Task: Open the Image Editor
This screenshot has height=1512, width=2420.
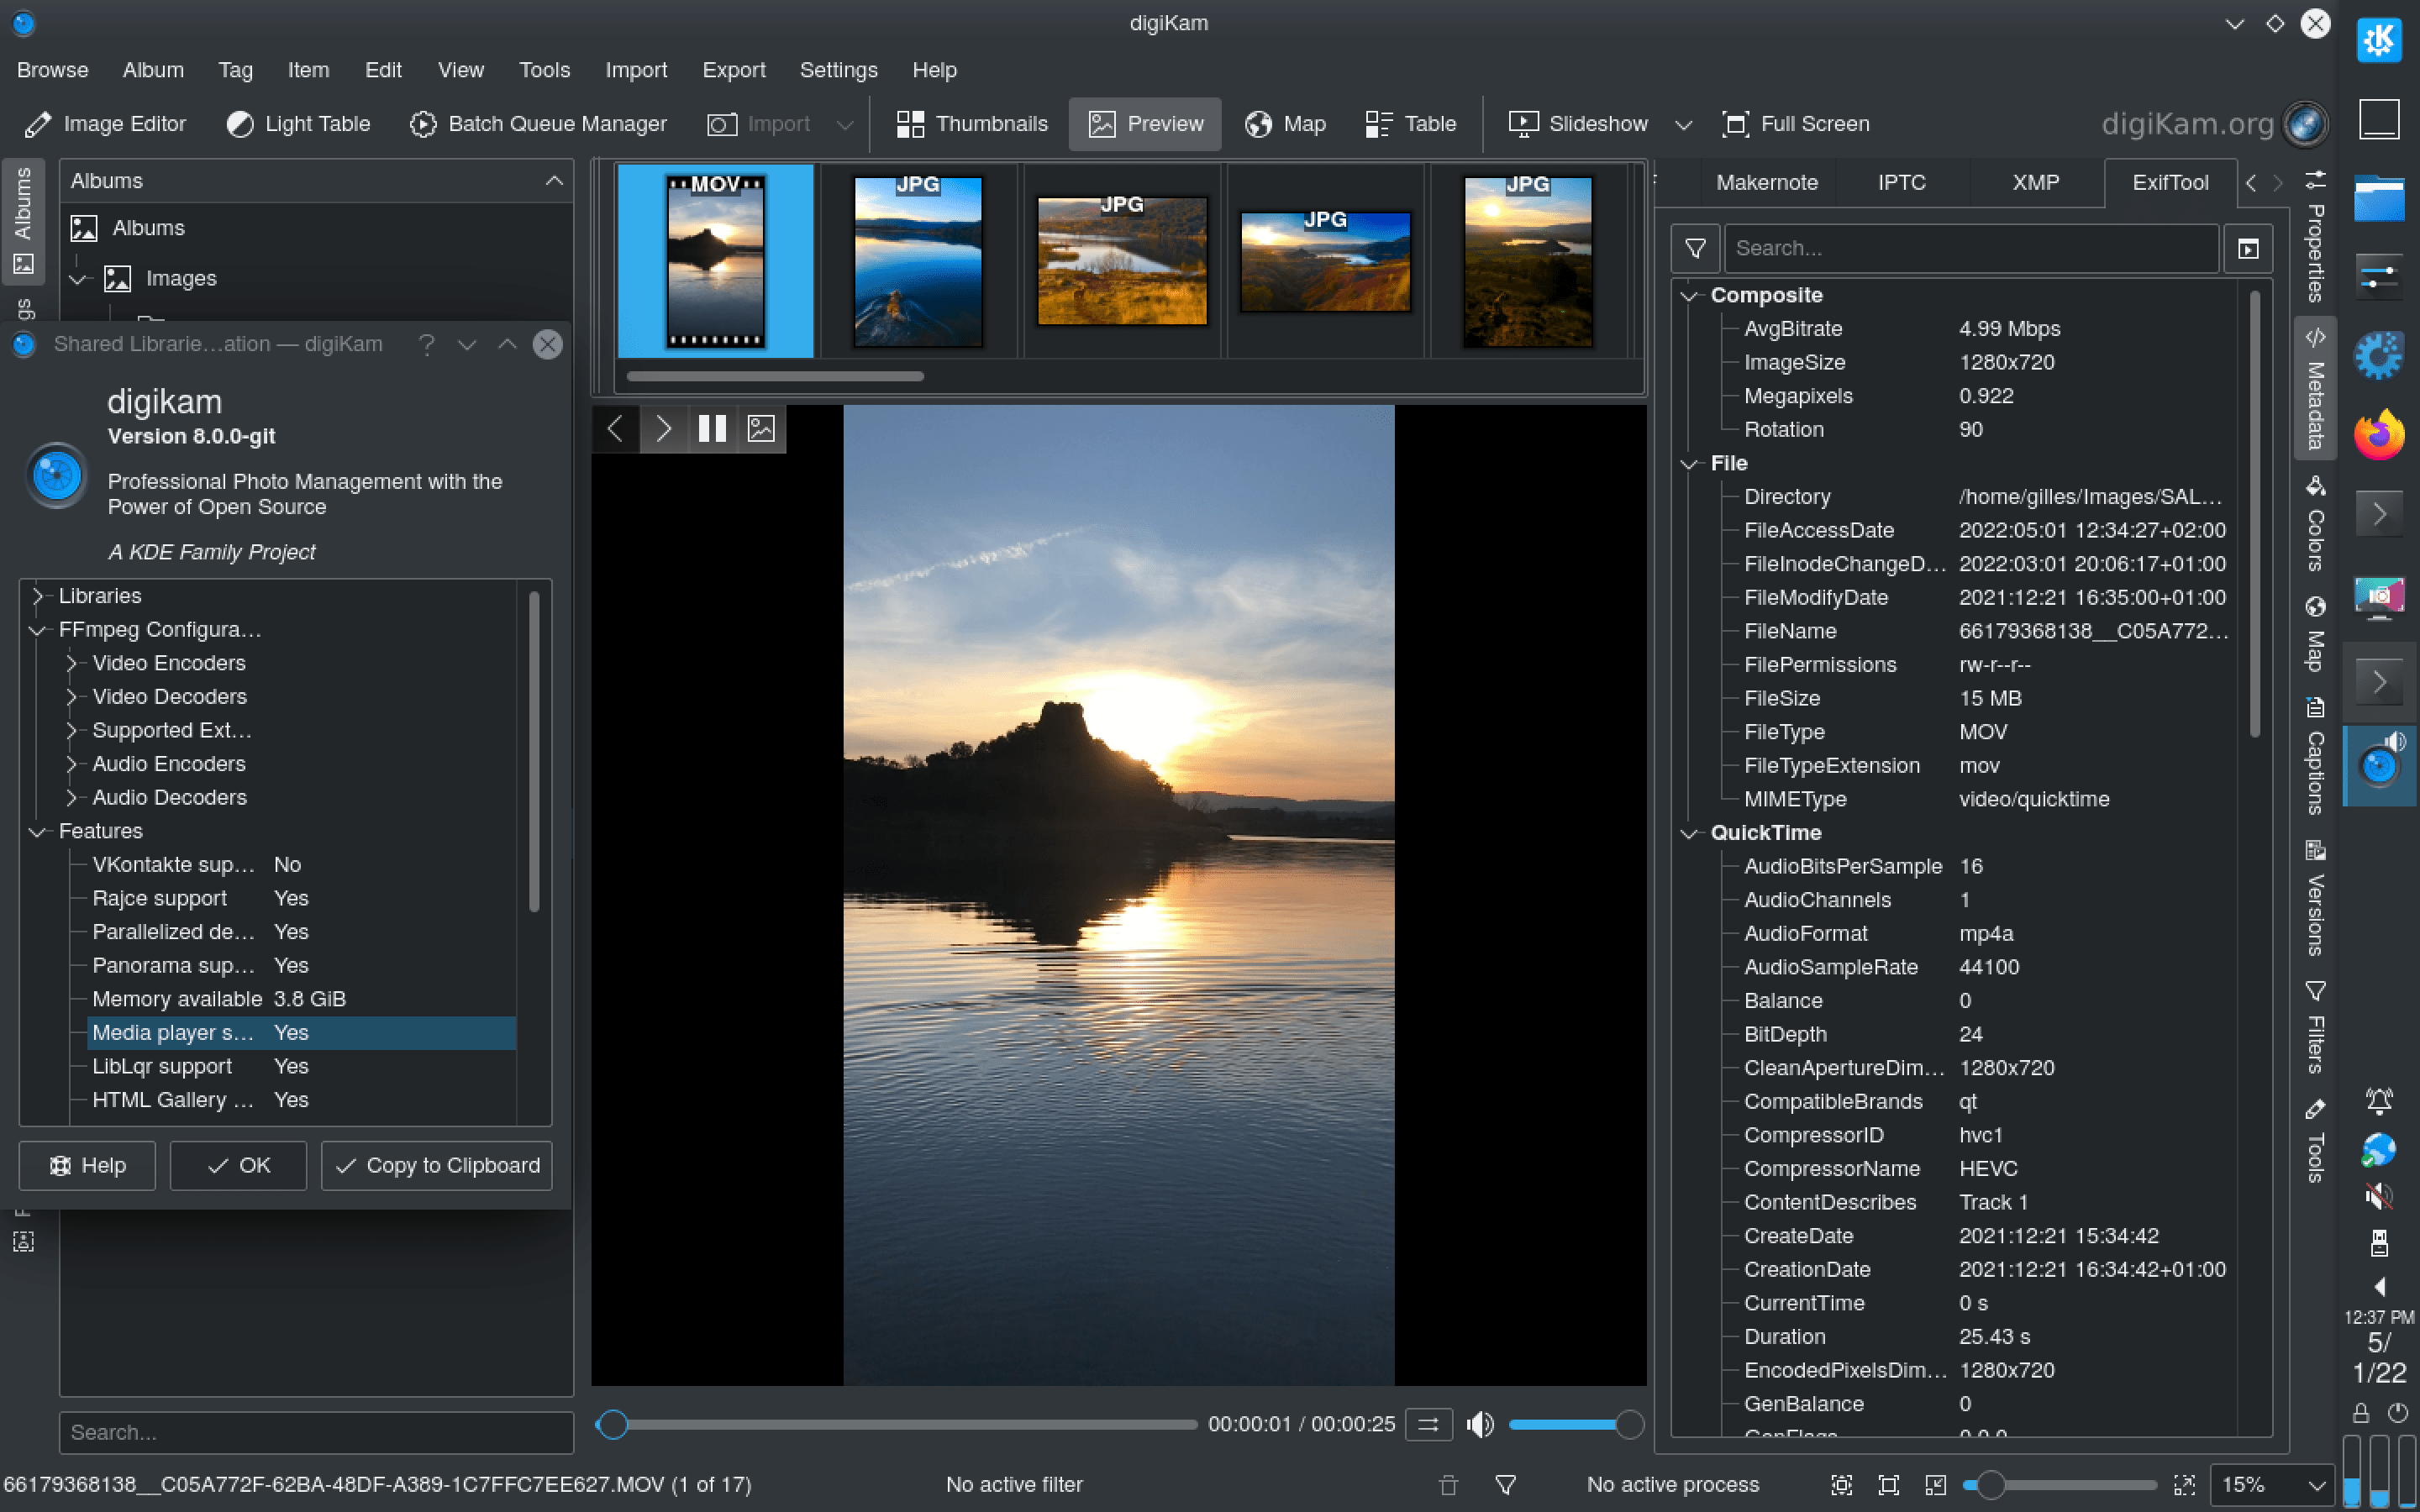Action: tap(105, 123)
